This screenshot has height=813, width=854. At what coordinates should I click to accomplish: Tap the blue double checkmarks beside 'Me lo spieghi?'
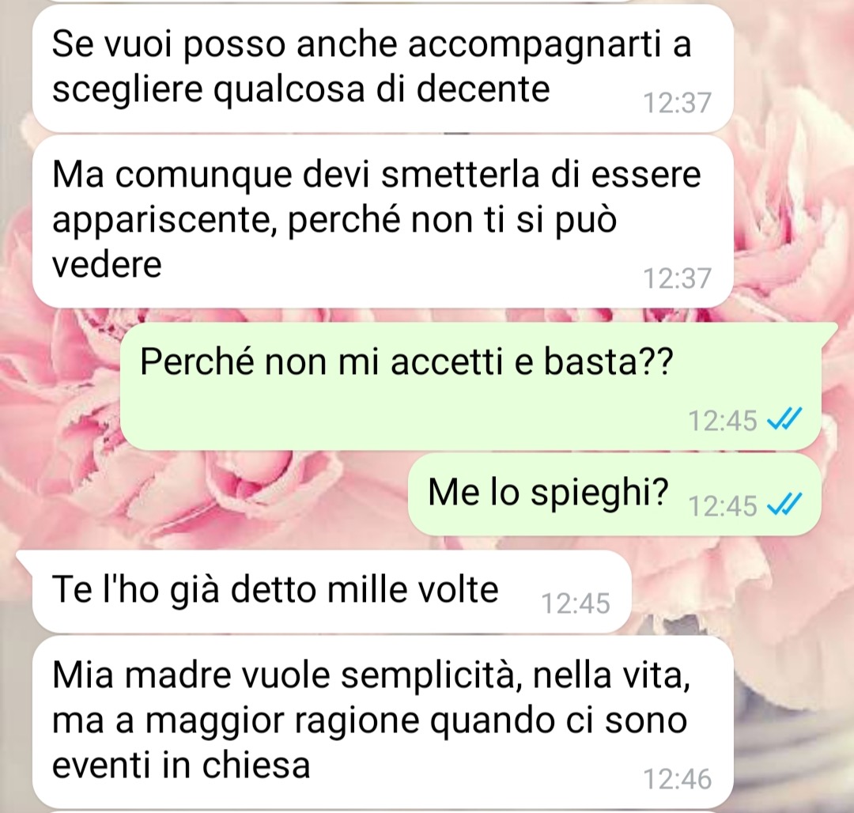[x=784, y=505]
